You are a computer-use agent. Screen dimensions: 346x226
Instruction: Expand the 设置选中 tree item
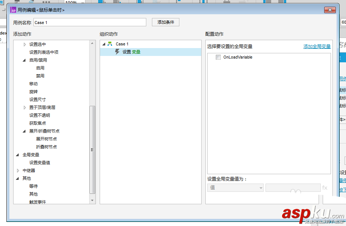24,44
